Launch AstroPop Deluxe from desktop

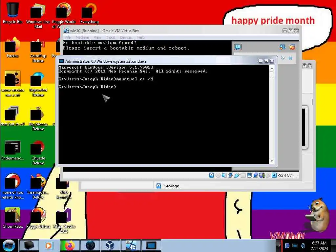click(x=38, y=50)
